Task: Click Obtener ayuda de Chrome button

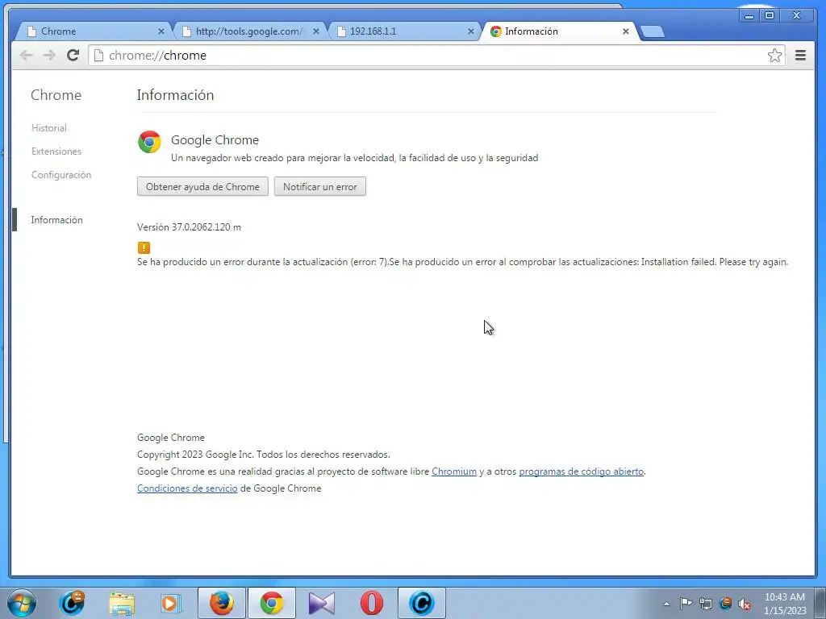Action: click(202, 187)
